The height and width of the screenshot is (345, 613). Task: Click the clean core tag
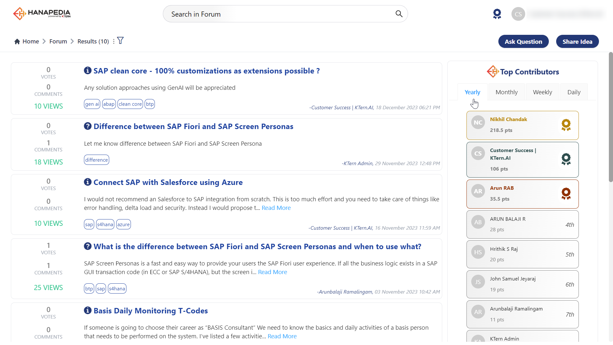pyautogui.click(x=130, y=104)
